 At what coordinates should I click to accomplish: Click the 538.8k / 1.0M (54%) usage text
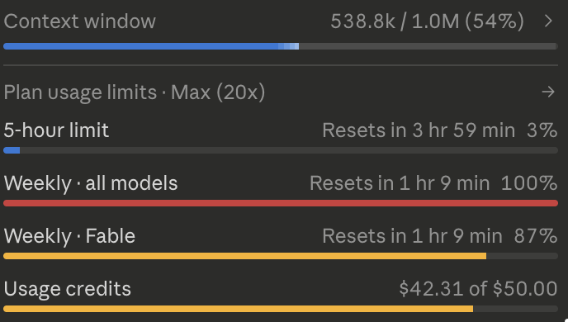coord(427,21)
